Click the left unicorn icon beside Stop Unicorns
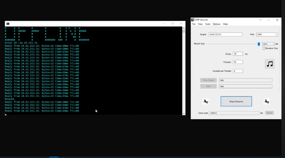The width and height of the screenshot is (285, 158). (206, 102)
